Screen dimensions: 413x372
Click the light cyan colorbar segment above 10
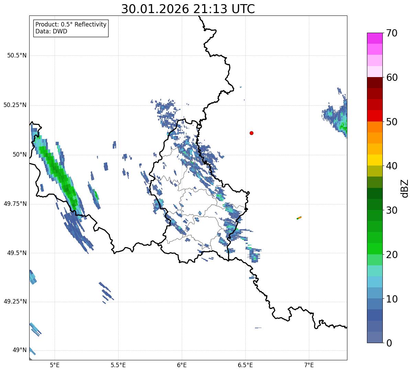click(x=375, y=282)
